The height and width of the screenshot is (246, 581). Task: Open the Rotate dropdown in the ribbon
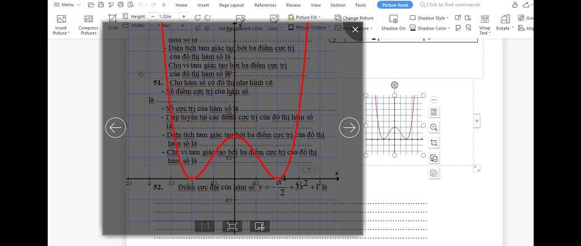pyautogui.click(x=504, y=23)
